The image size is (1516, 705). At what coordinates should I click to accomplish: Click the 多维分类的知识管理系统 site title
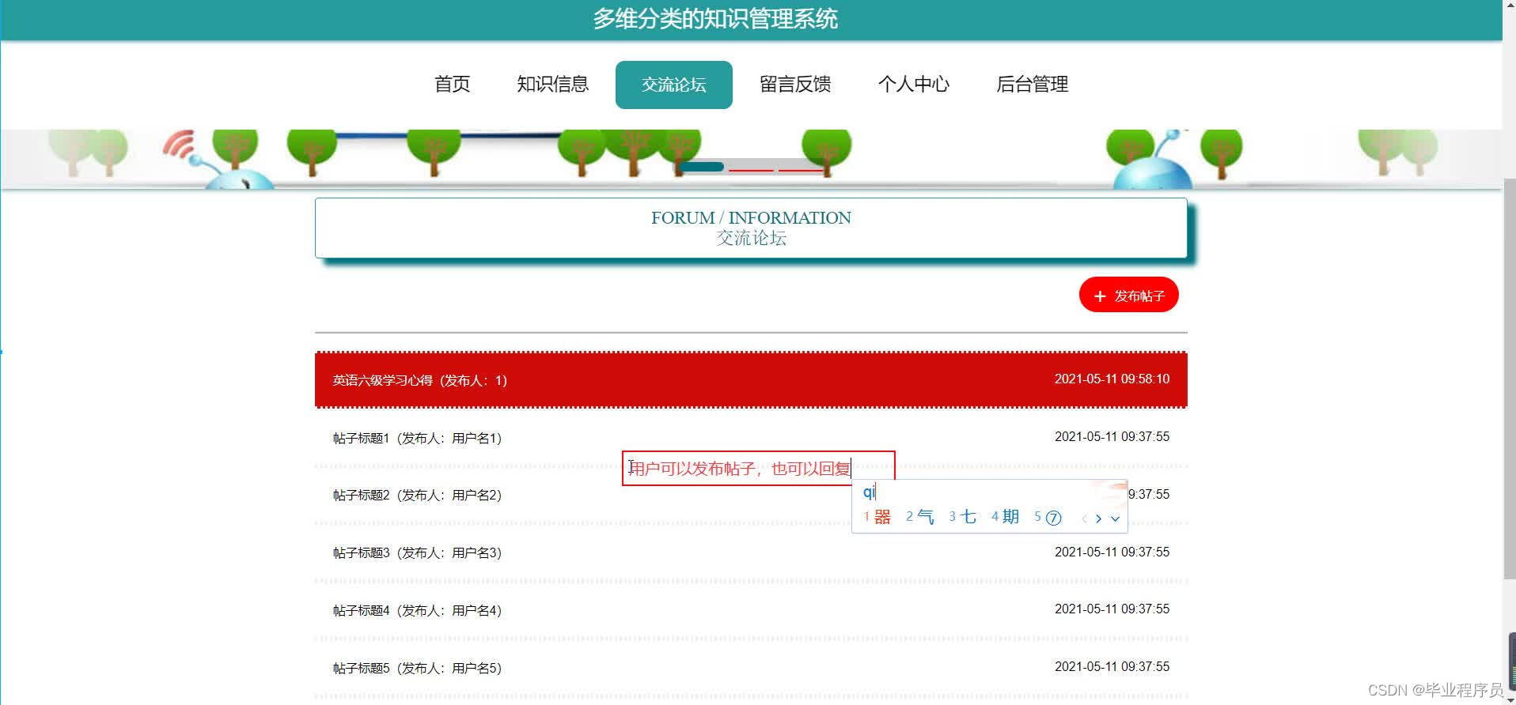pyautogui.click(x=715, y=19)
